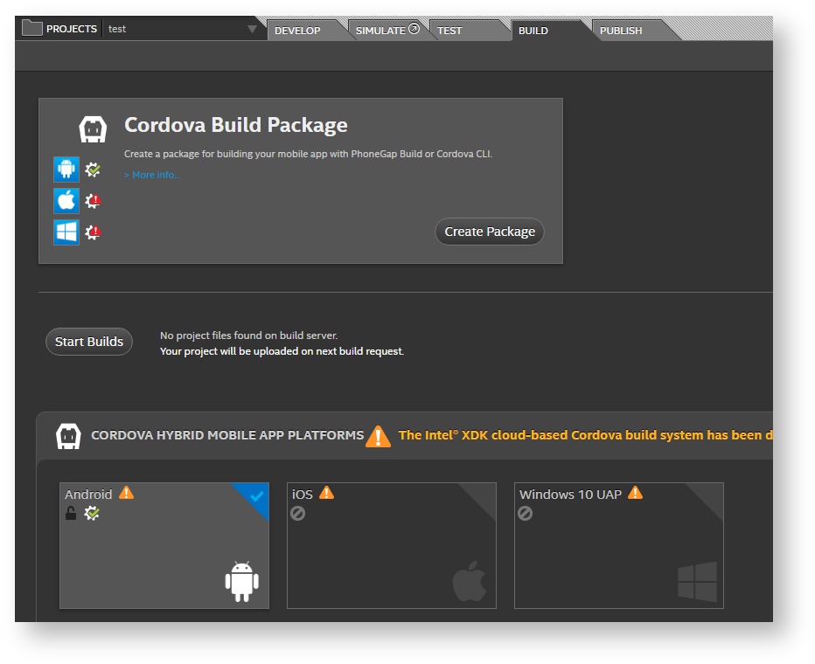815x664 pixels.
Task: Click the No project files found message
Action: [248, 335]
